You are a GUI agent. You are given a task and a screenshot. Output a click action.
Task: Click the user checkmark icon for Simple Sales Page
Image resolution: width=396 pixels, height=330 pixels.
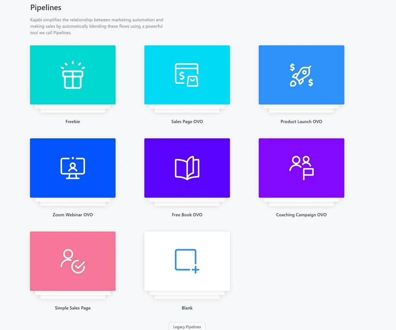point(73,261)
